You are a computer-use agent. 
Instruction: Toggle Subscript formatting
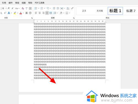click(x=1, y=13)
